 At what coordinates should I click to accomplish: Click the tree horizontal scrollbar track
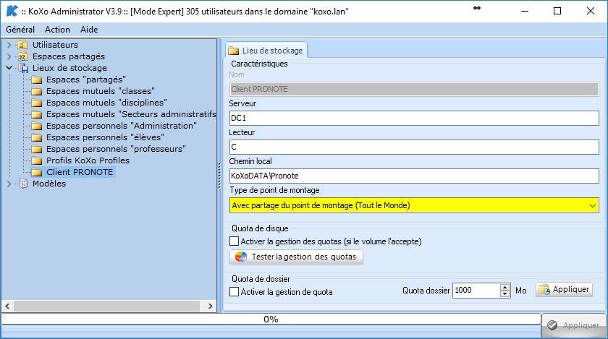106,306
